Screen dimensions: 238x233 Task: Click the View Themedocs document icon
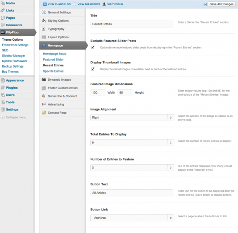pos(74,4)
